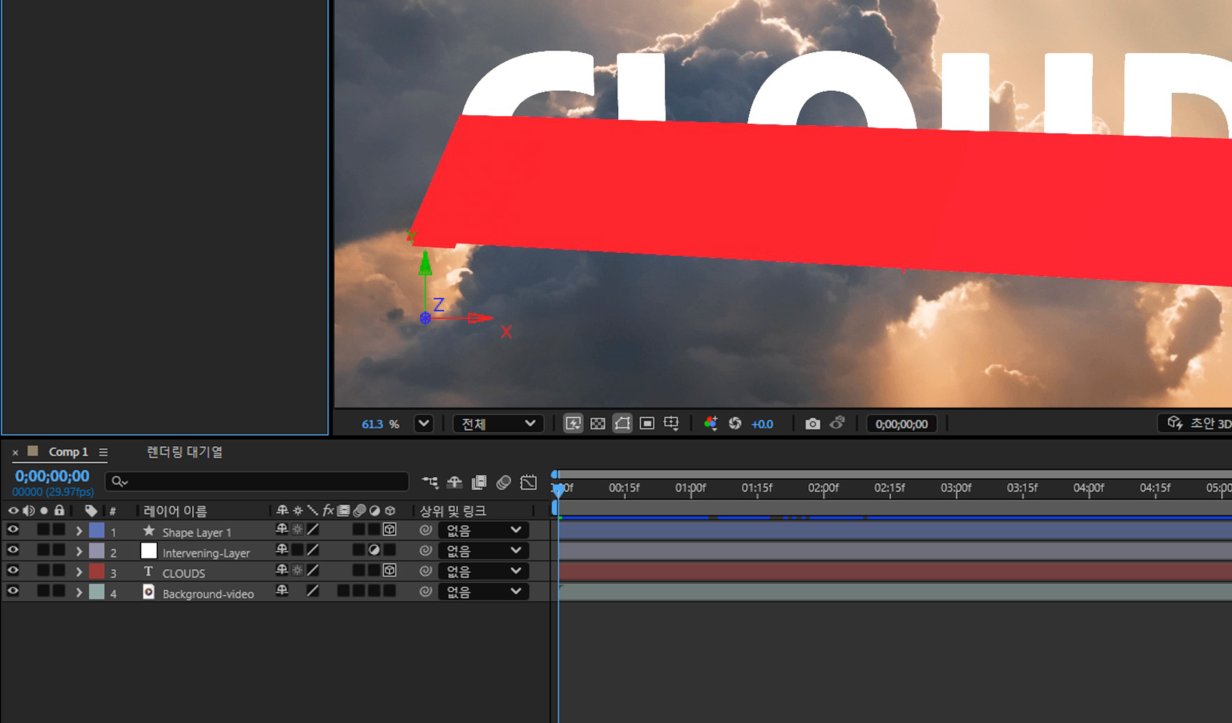This screenshot has height=723, width=1232.
Task: Change the label color of Shape Layer 1
Action: [97, 531]
